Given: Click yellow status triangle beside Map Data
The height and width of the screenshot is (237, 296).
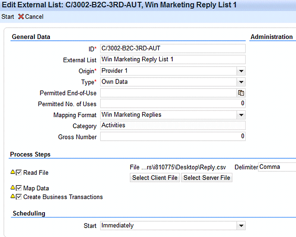Looking at the screenshot, I should [x=12, y=188].
